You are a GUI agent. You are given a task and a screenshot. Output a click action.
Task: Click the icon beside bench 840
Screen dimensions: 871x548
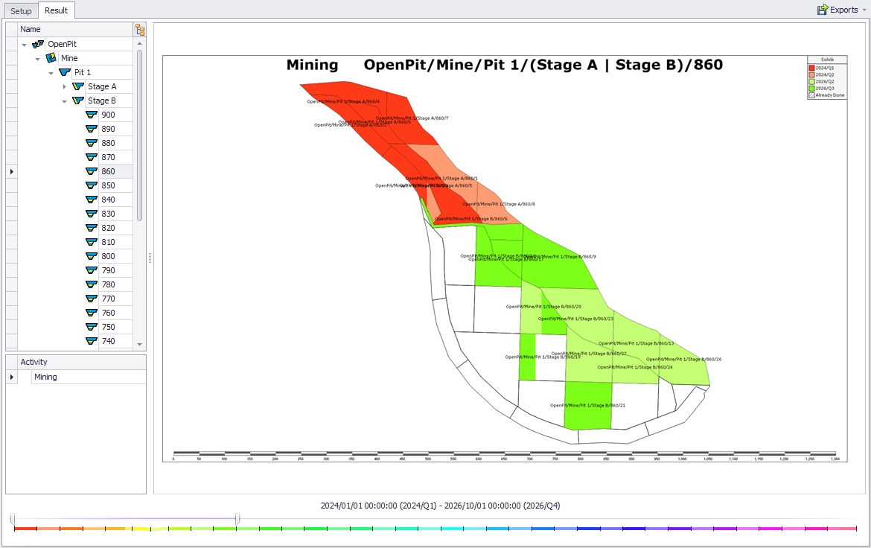92,200
